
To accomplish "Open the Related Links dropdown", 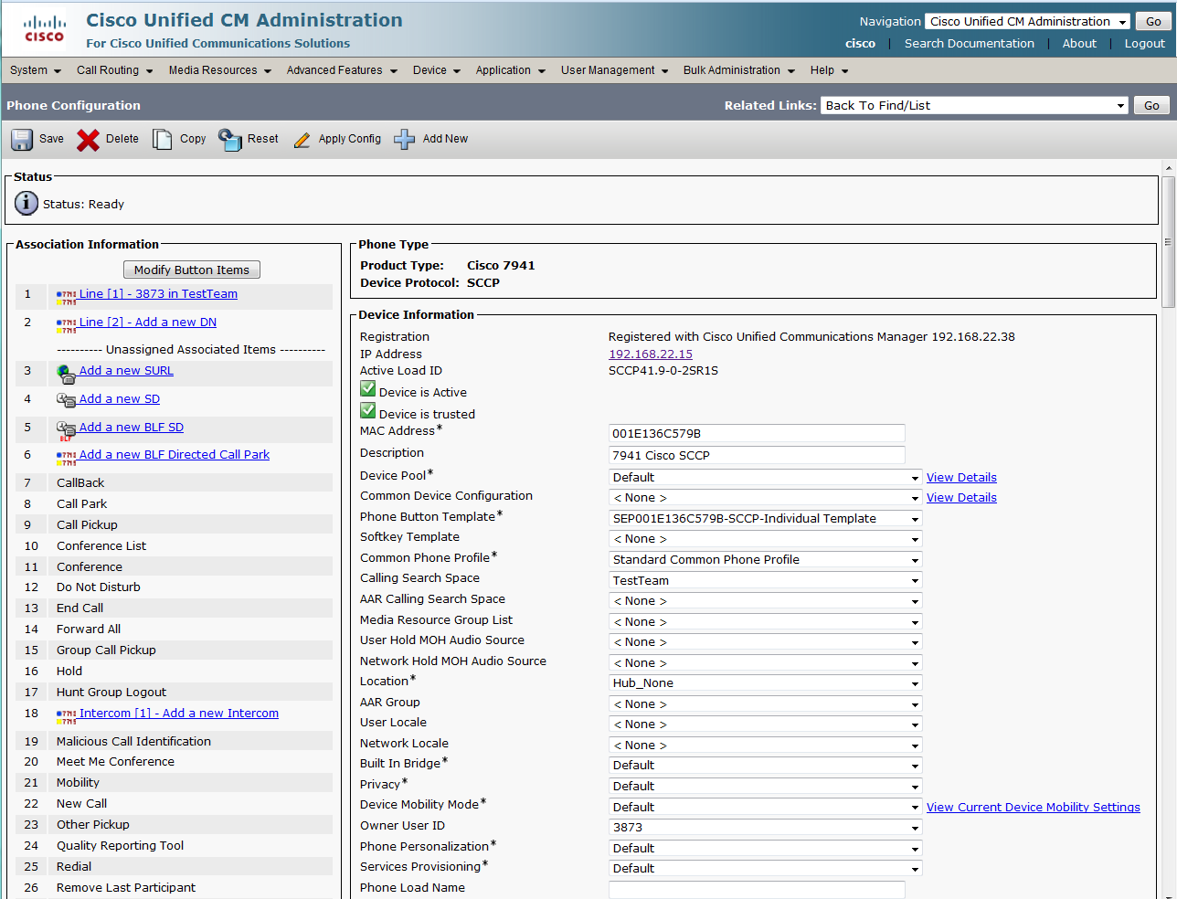I will pyautogui.click(x=974, y=106).
